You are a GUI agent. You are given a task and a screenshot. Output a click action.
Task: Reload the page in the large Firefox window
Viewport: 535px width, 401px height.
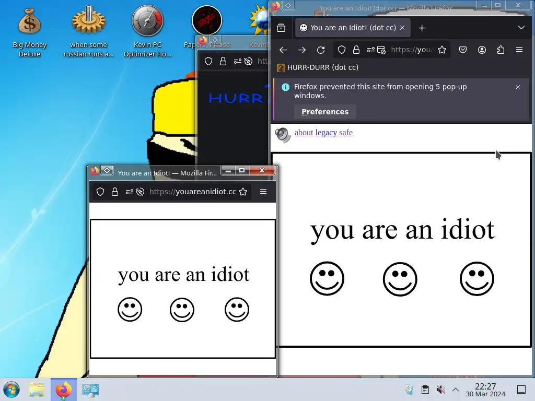point(321,50)
